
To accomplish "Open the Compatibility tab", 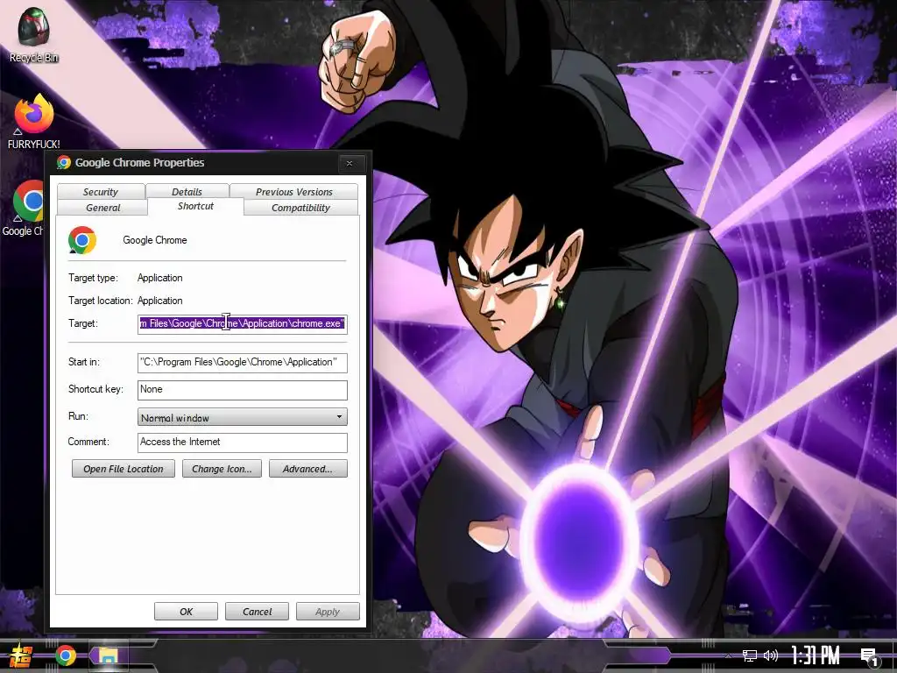I will pos(301,208).
